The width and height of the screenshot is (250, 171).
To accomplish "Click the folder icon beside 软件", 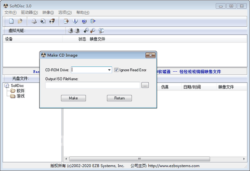I will 13,91.
